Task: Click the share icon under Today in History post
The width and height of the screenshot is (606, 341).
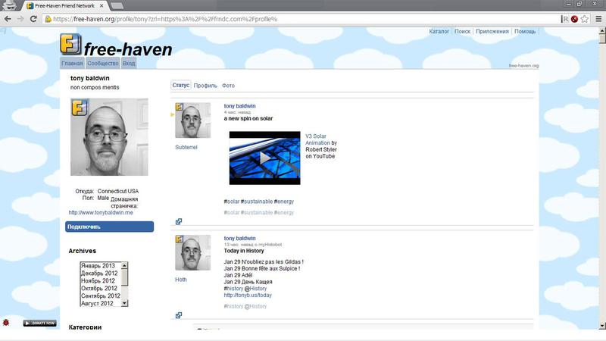Action: [x=179, y=315]
